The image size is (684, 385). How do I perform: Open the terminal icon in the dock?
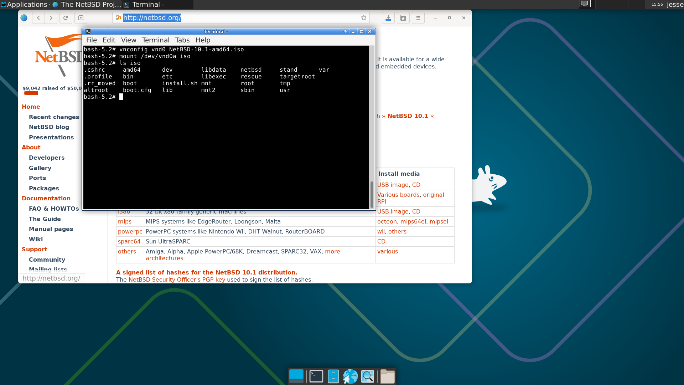pyautogui.click(x=316, y=376)
